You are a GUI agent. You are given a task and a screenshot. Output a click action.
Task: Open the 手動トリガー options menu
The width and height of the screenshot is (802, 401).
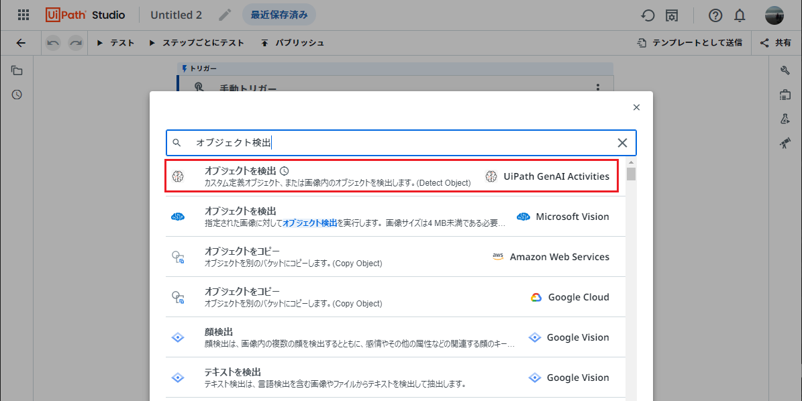click(x=597, y=87)
